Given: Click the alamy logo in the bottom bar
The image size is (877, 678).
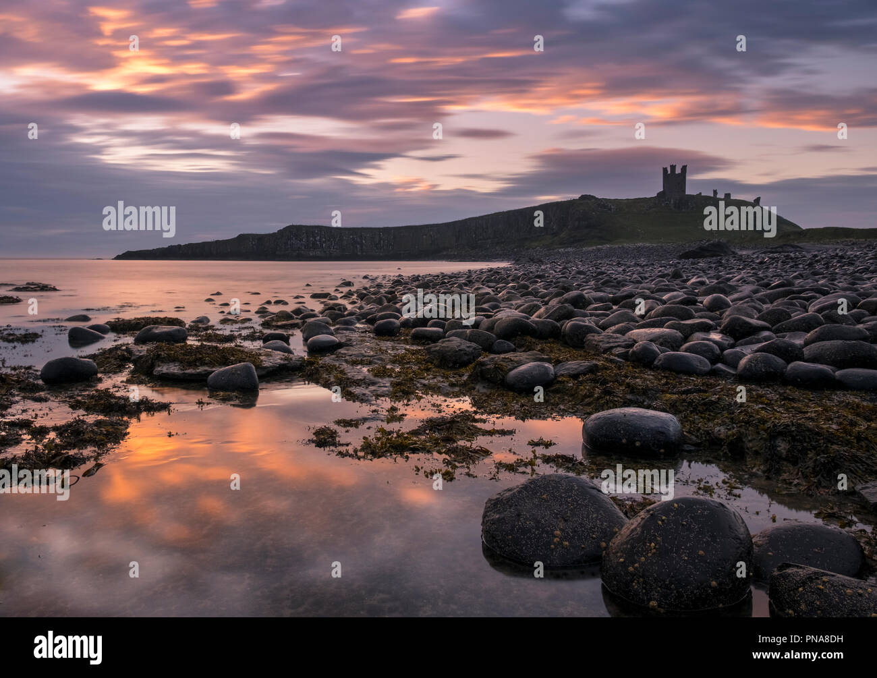Looking at the screenshot, I should tap(67, 646).
